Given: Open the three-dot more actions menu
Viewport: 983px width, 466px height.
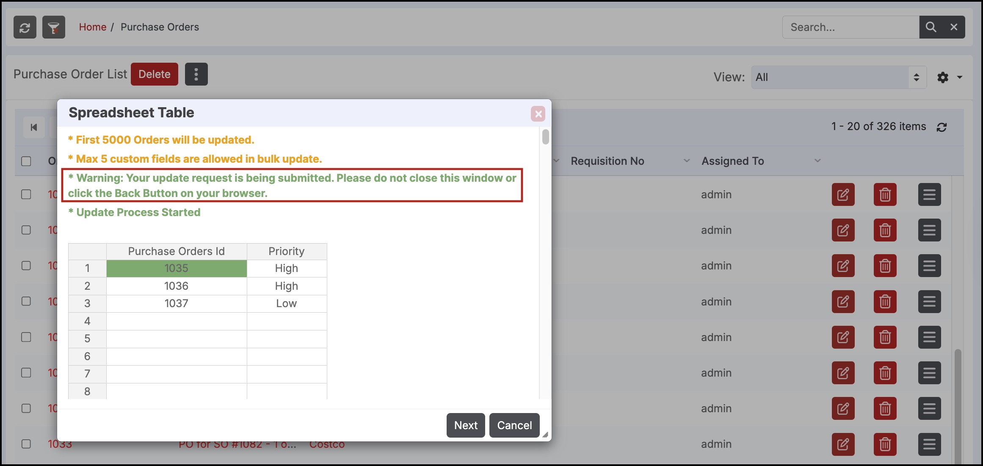Looking at the screenshot, I should point(196,75).
